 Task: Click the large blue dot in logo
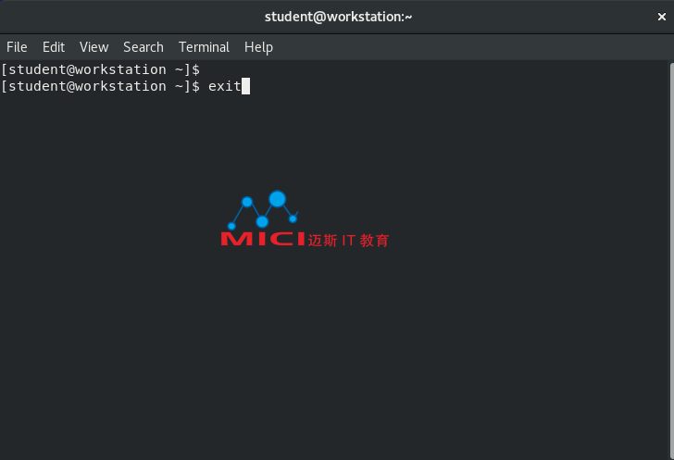[x=277, y=199]
